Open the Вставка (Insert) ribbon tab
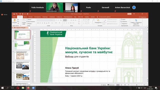Screen dimensions: 160x90 click(30, 17)
